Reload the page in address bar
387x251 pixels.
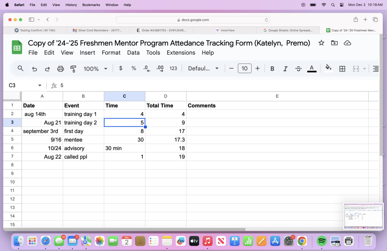click(x=266, y=20)
